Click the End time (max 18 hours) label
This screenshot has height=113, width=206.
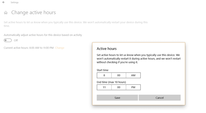pyautogui.click(x=111, y=82)
